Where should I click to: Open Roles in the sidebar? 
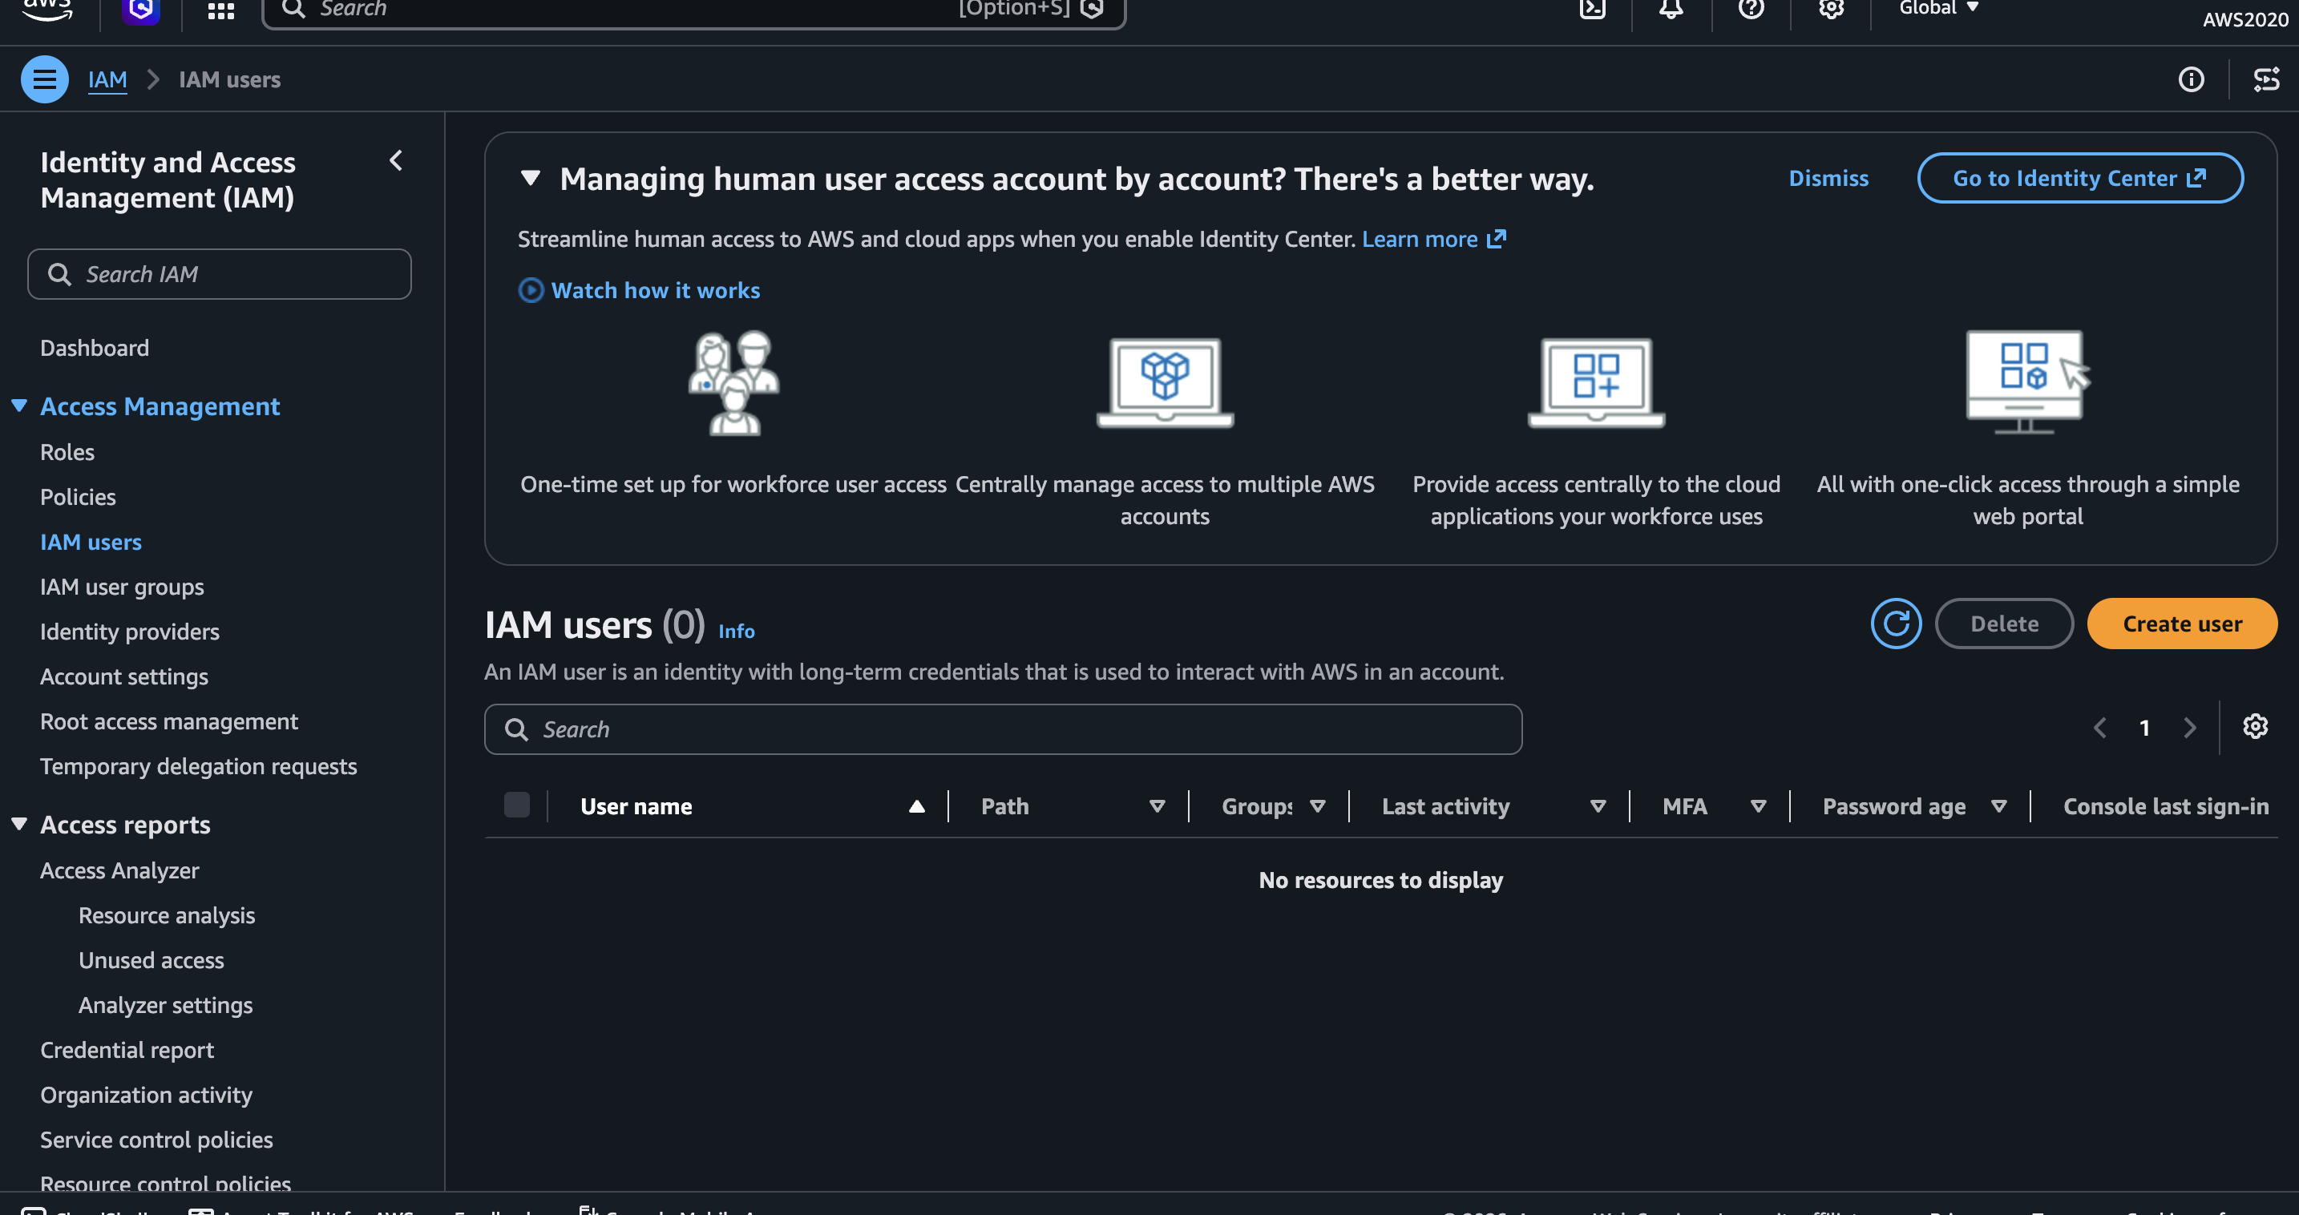tap(67, 452)
